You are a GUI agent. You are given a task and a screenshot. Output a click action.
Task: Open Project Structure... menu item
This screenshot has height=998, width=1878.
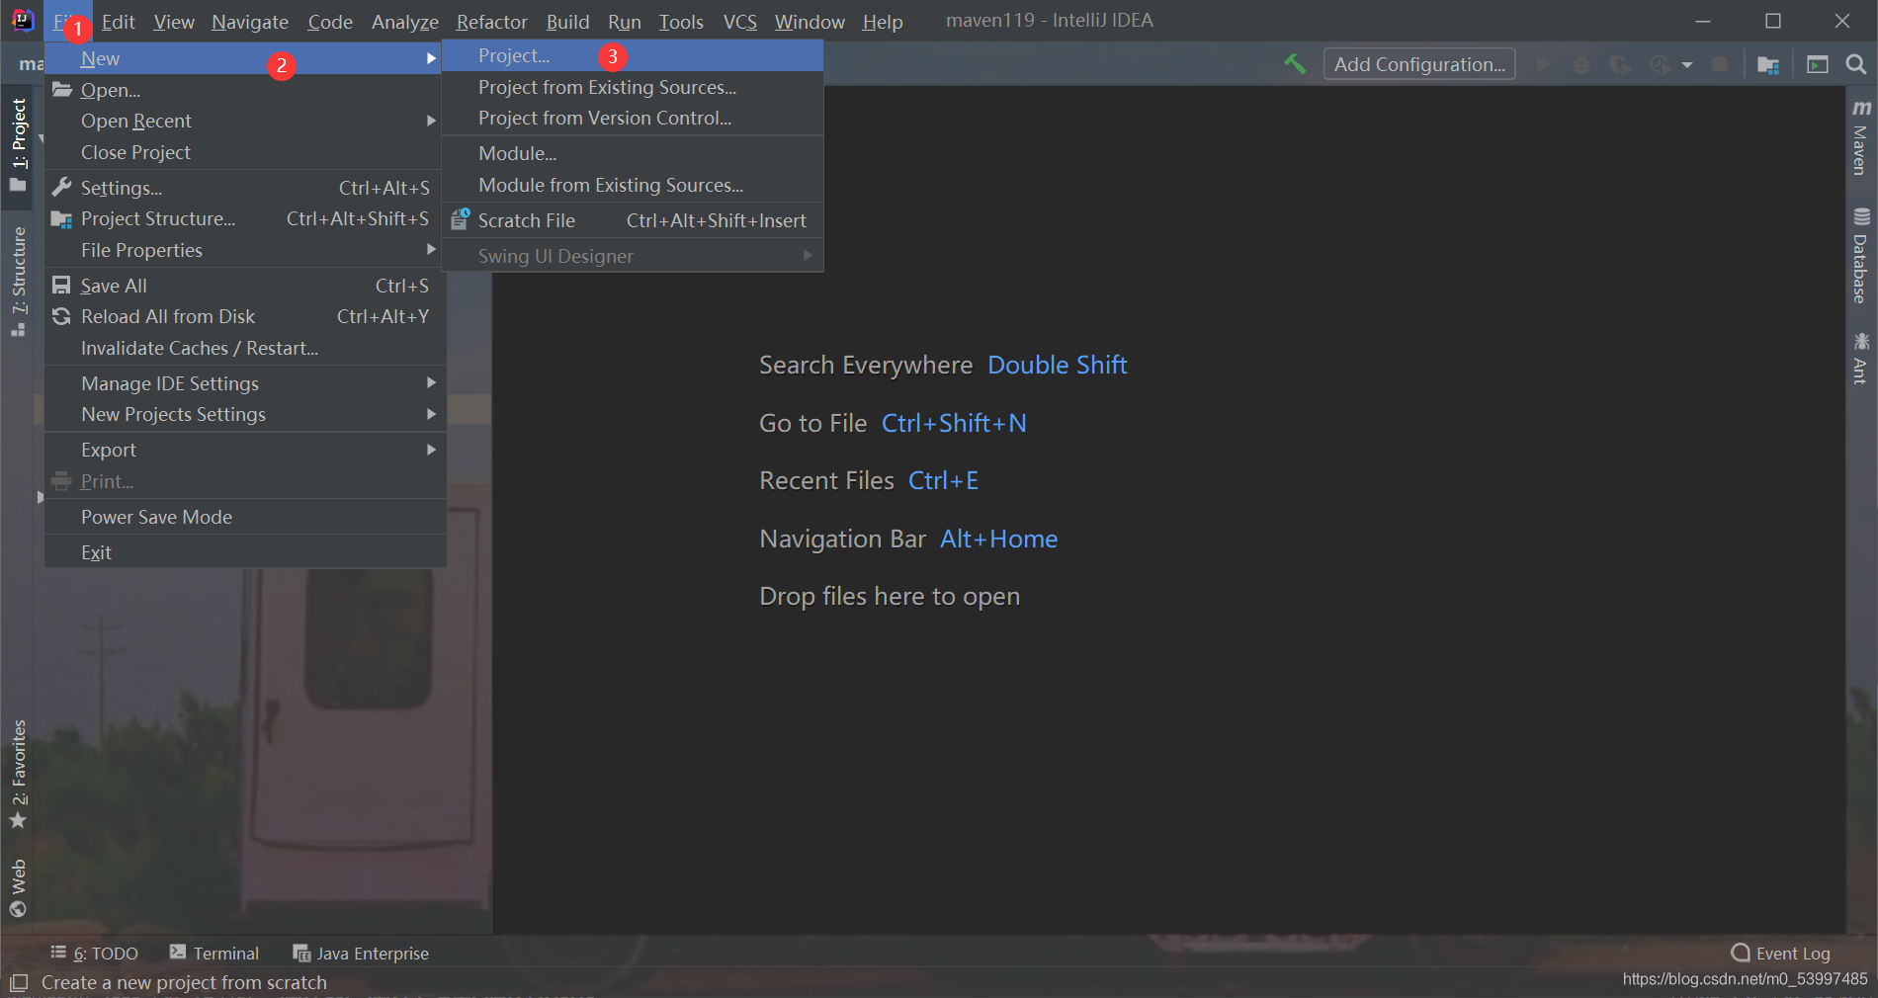(x=245, y=218)
